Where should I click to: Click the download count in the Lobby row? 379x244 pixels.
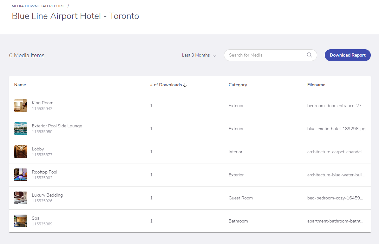point(151,152)
